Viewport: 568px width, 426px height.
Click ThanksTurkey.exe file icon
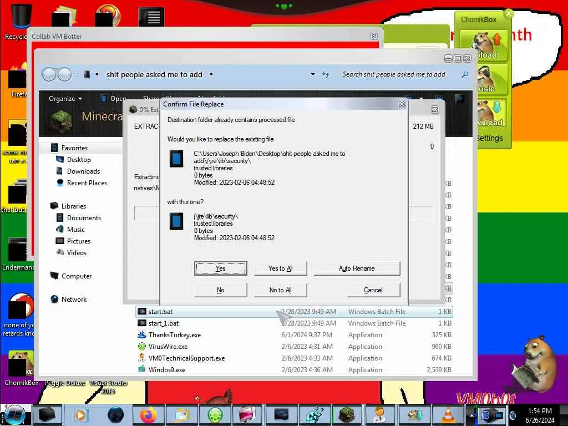[x=142, y=334]
